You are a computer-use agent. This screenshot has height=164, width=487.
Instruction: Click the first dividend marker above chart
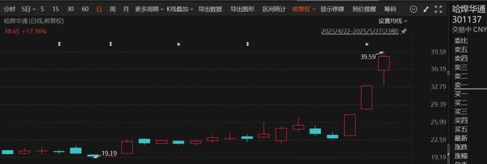tap(60, 44)
